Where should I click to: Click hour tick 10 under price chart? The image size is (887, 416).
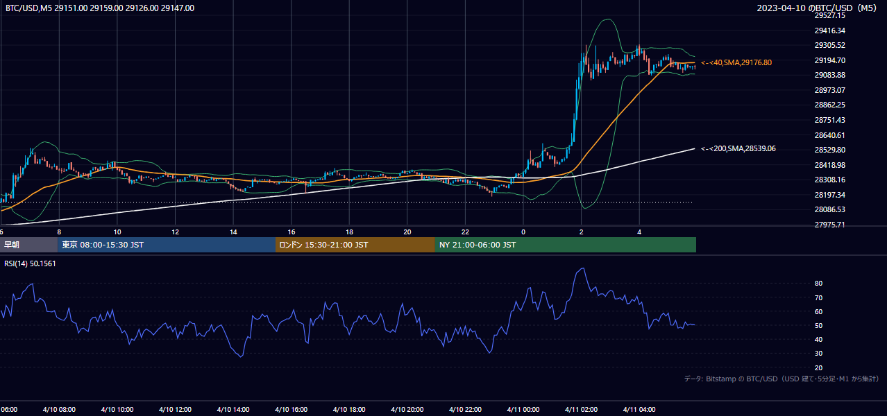117,232
